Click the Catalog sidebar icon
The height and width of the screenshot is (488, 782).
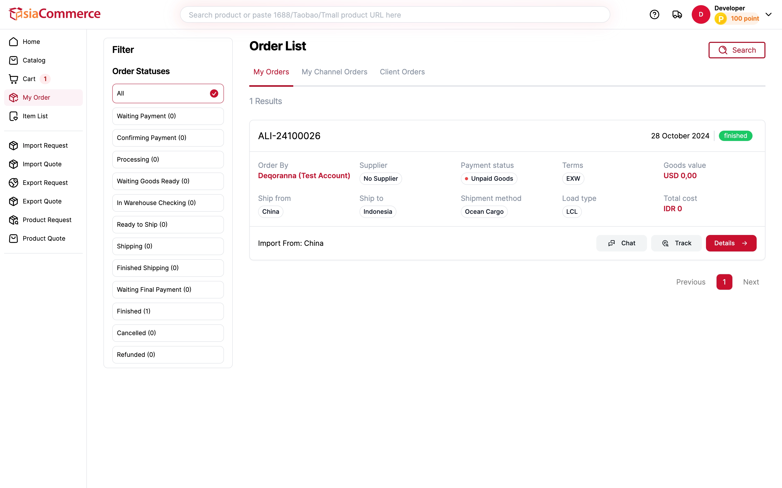click(x=13, y=60)
